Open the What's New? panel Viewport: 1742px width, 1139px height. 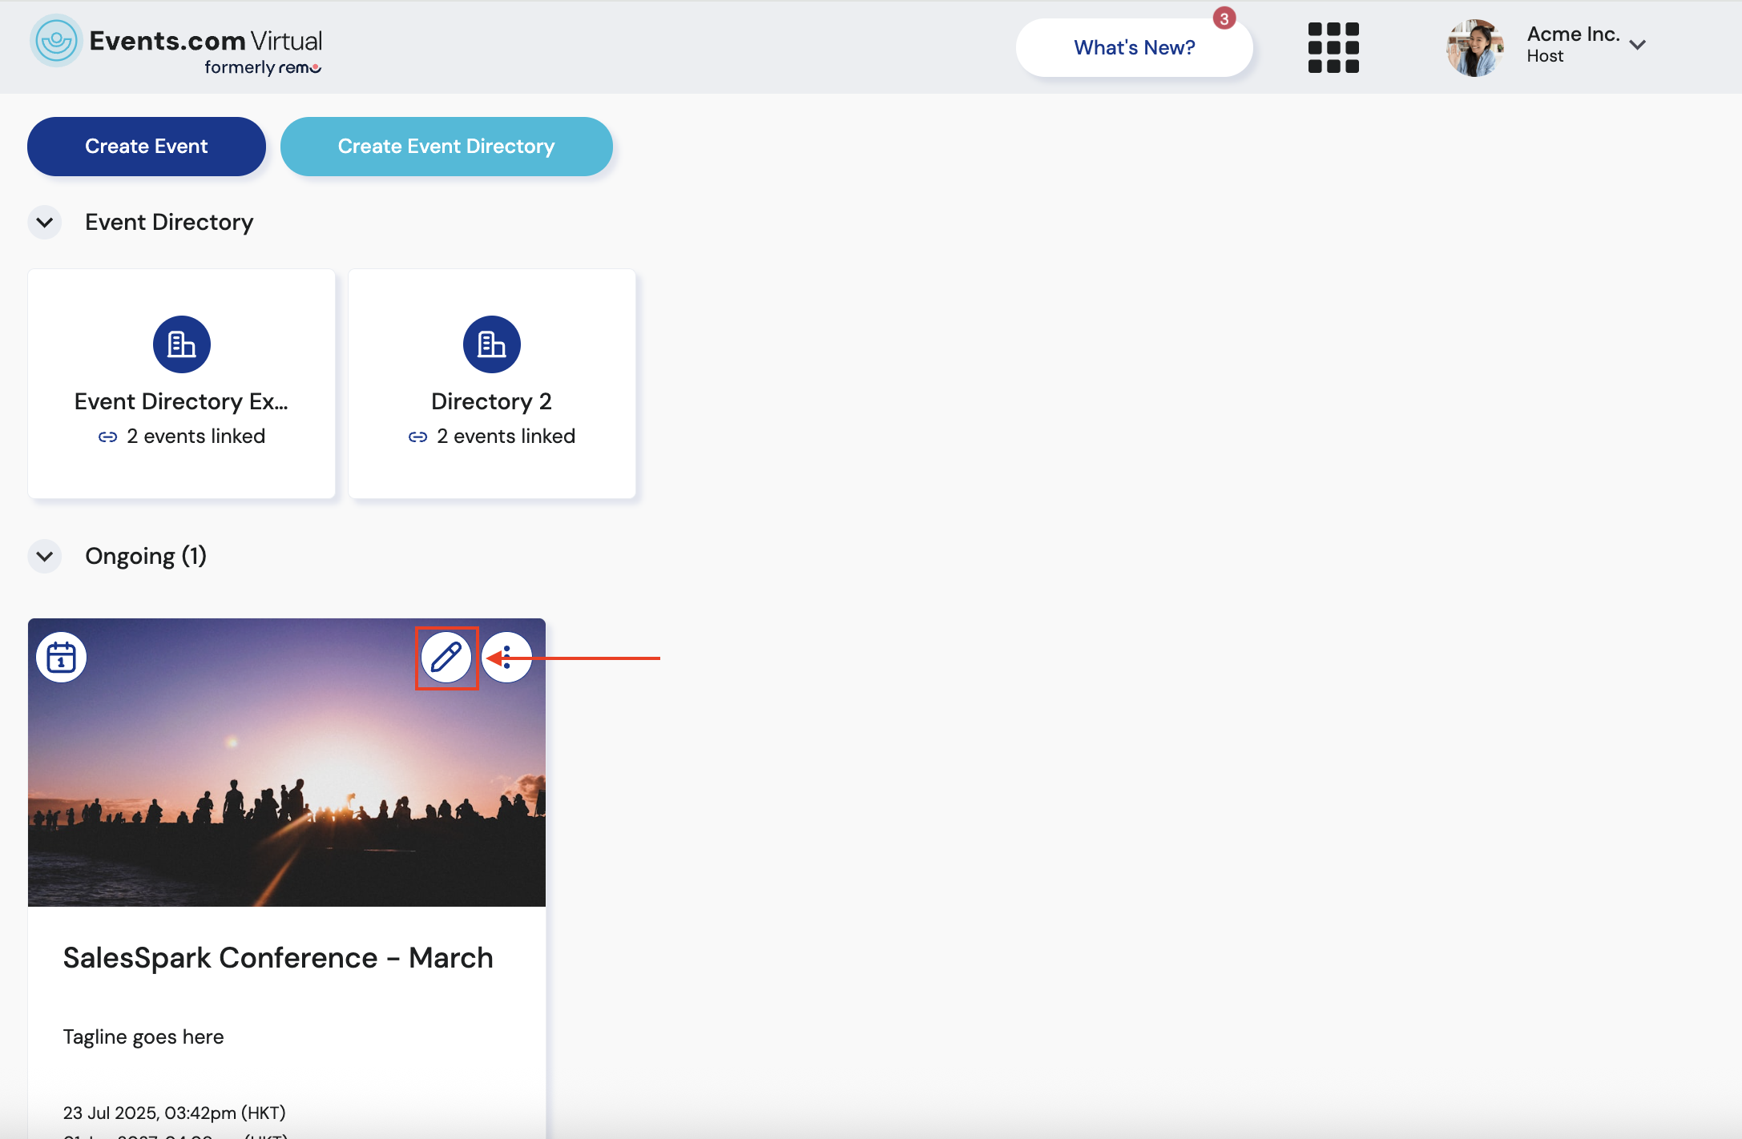click(1134, 48)
